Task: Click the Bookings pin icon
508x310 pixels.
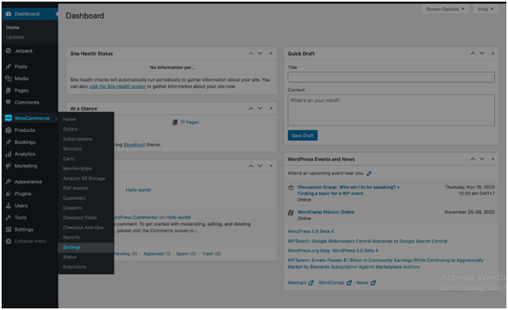Action: (8, 142)
